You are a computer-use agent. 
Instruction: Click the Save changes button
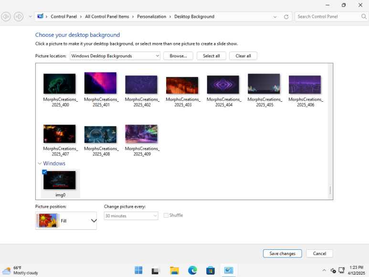(283, 254)
